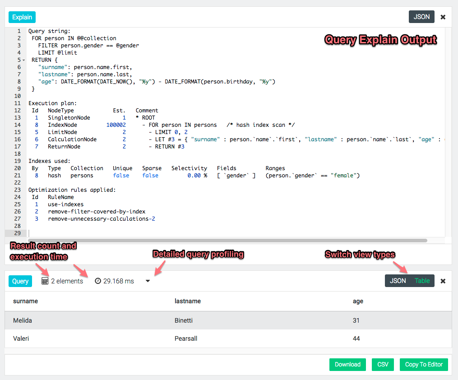The height and width of the screenshot is (380, 458).
Task: Download the query results
Action: click(347, 365)
